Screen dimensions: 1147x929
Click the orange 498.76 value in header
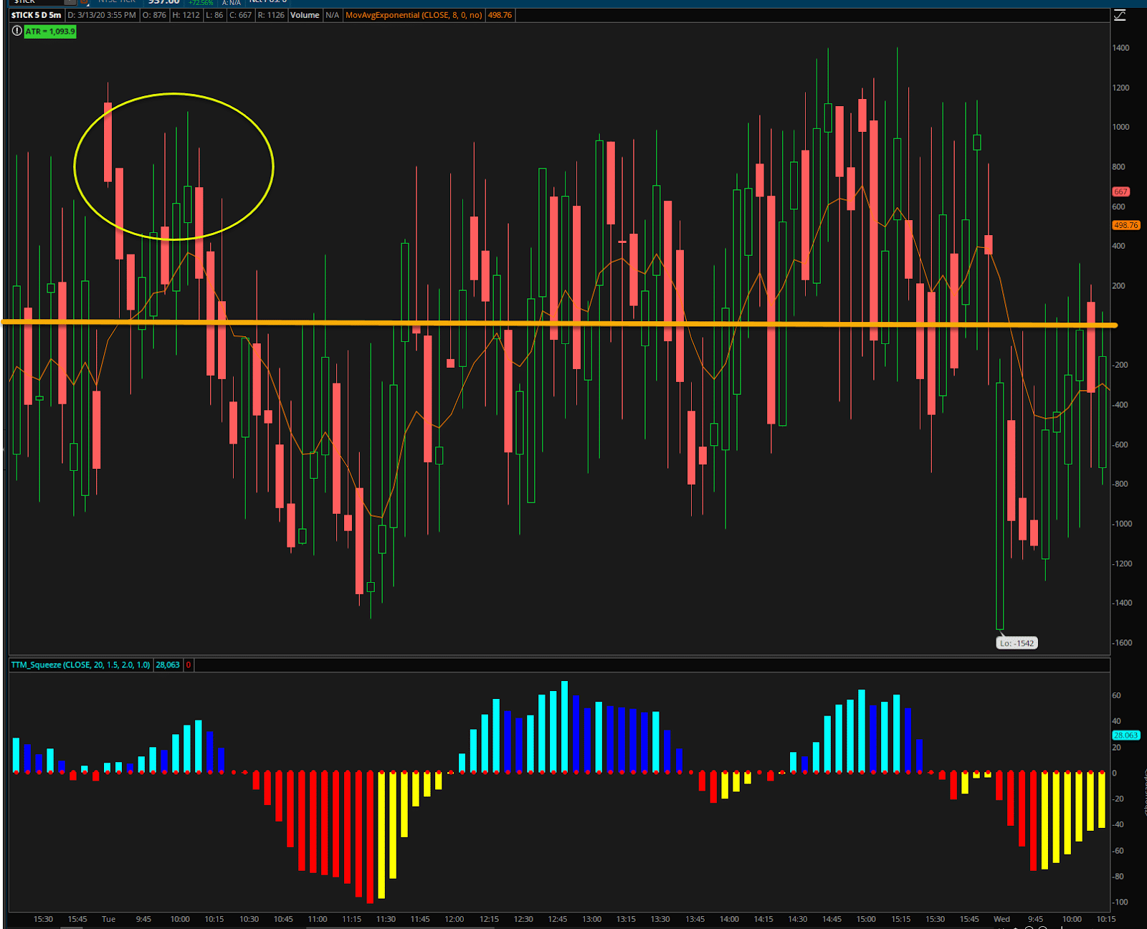500,15
